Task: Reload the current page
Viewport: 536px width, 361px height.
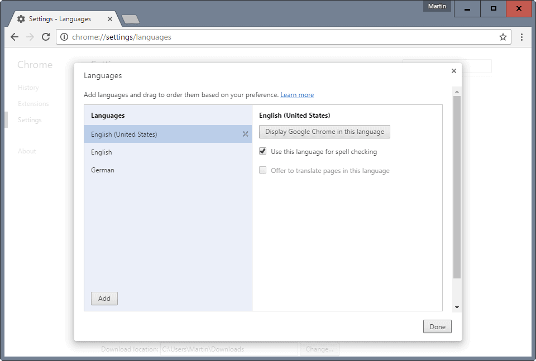Action: point(46,37)
